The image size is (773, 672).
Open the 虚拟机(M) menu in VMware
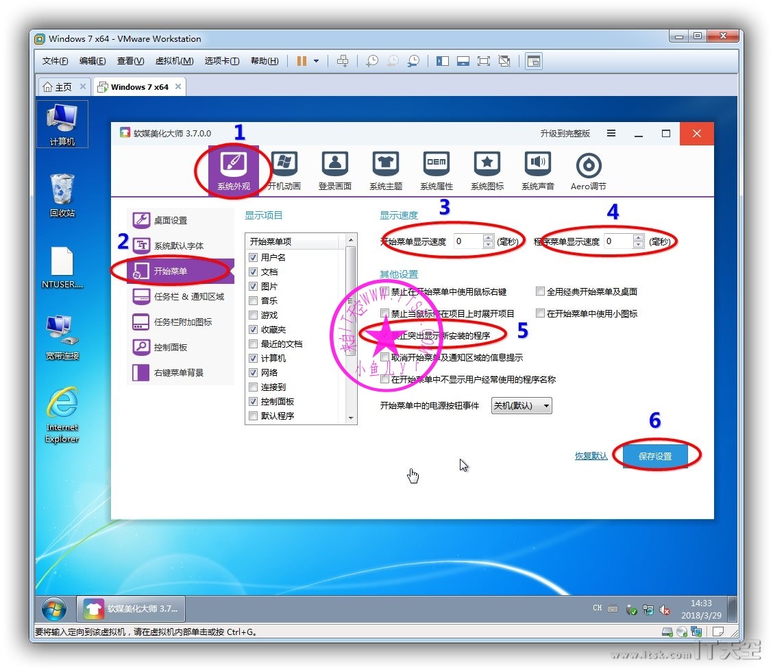[x=174, y=61]
